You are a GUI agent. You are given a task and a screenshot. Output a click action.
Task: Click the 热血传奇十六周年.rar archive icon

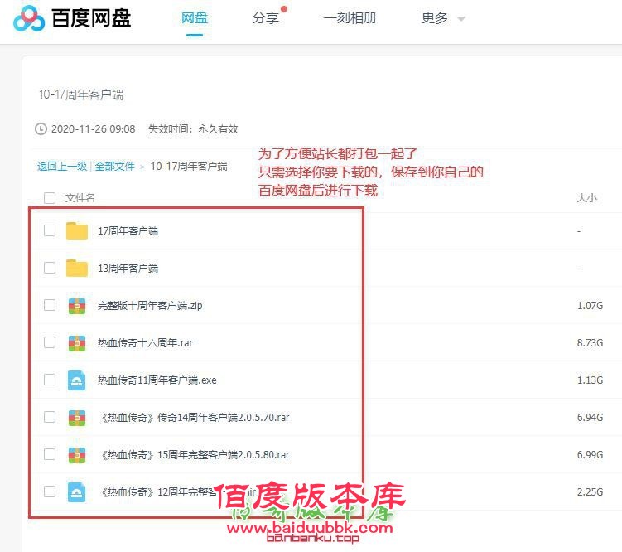(77, 342)
